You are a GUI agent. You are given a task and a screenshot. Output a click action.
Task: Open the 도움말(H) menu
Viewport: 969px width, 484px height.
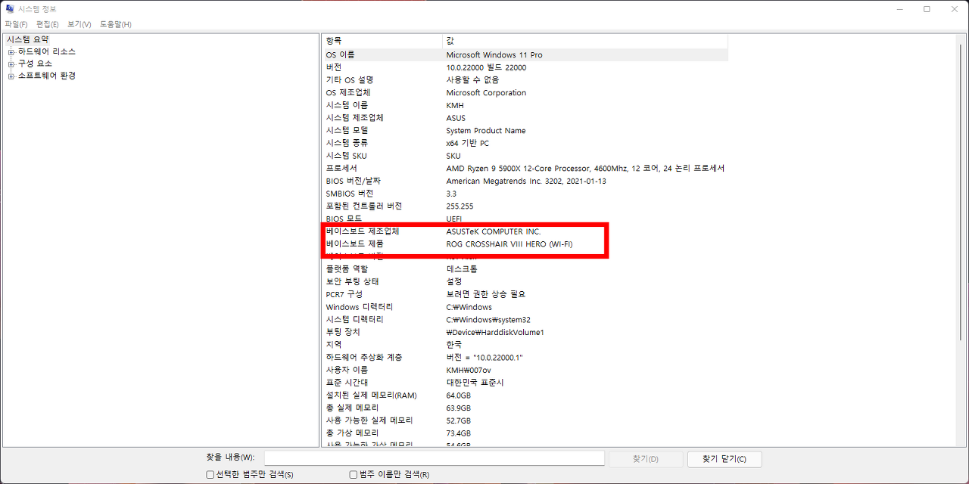[x=116, y=24]
